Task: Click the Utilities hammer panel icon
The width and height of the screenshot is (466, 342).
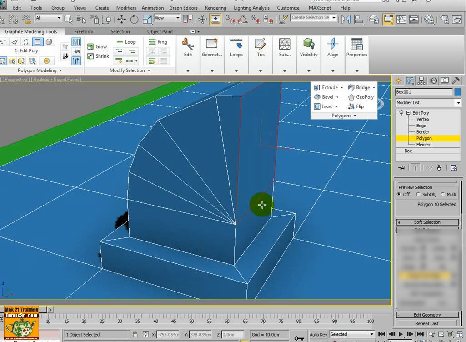Action: (x=456, y=81)
